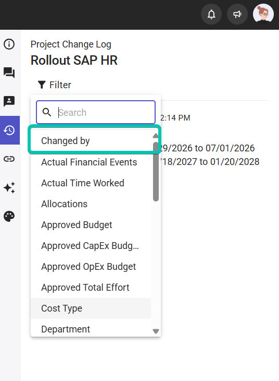The height and width of the screenshot is (381, 279).
Task: Focus the Search field in dropdown
Action: (x=96, y=112)
